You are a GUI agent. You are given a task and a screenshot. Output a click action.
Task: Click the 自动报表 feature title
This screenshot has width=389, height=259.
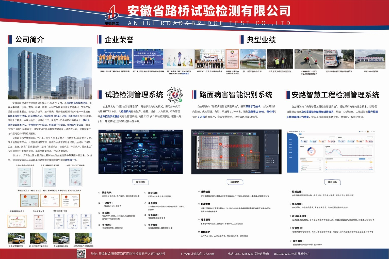tap(205, 204)
